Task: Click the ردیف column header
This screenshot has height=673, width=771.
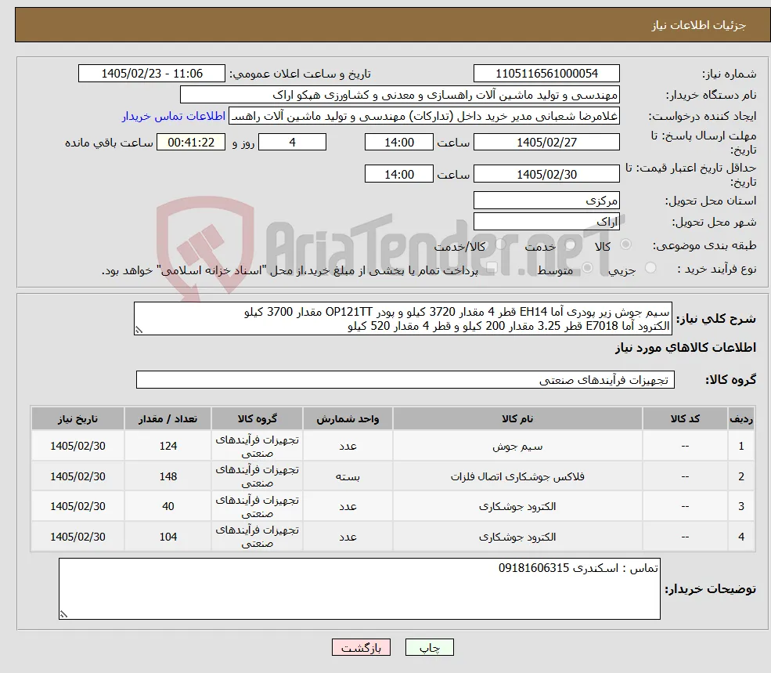Action: point(741,418)
